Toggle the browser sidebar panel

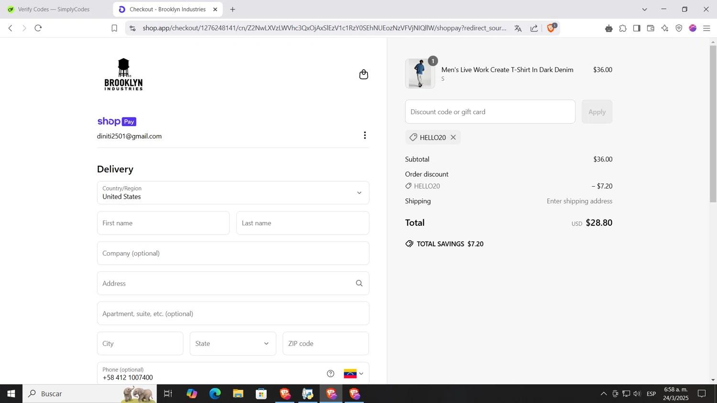pyautogui.click(x=637, y=28)
